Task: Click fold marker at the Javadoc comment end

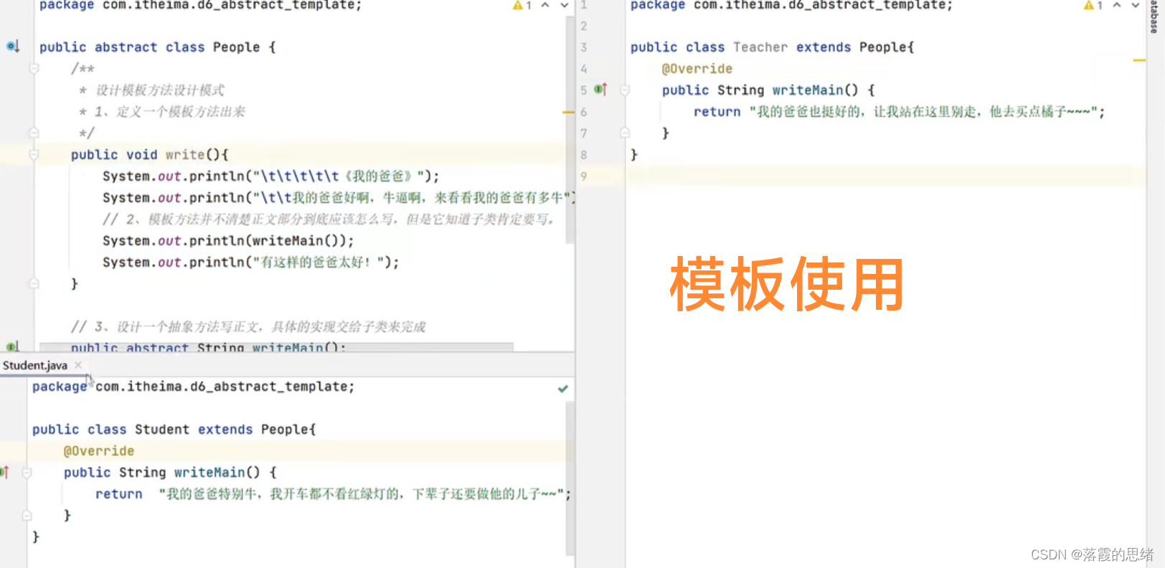Action: point(34,133)
